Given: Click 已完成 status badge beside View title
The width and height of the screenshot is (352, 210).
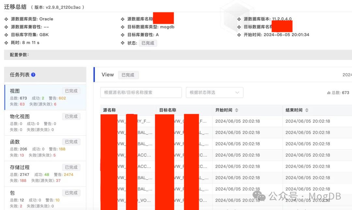Looking at the screenshot, I should click(x=128, y=75).
